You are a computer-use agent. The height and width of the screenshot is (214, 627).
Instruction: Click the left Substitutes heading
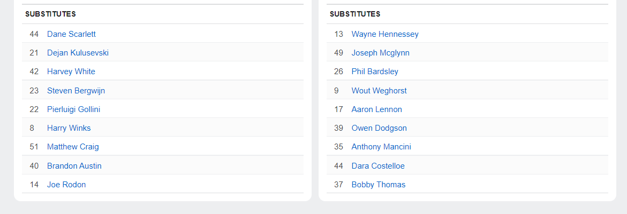click(50, 14)
